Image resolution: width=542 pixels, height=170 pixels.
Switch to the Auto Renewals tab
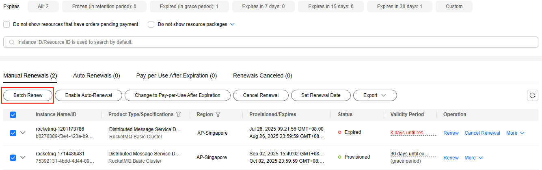97,75
